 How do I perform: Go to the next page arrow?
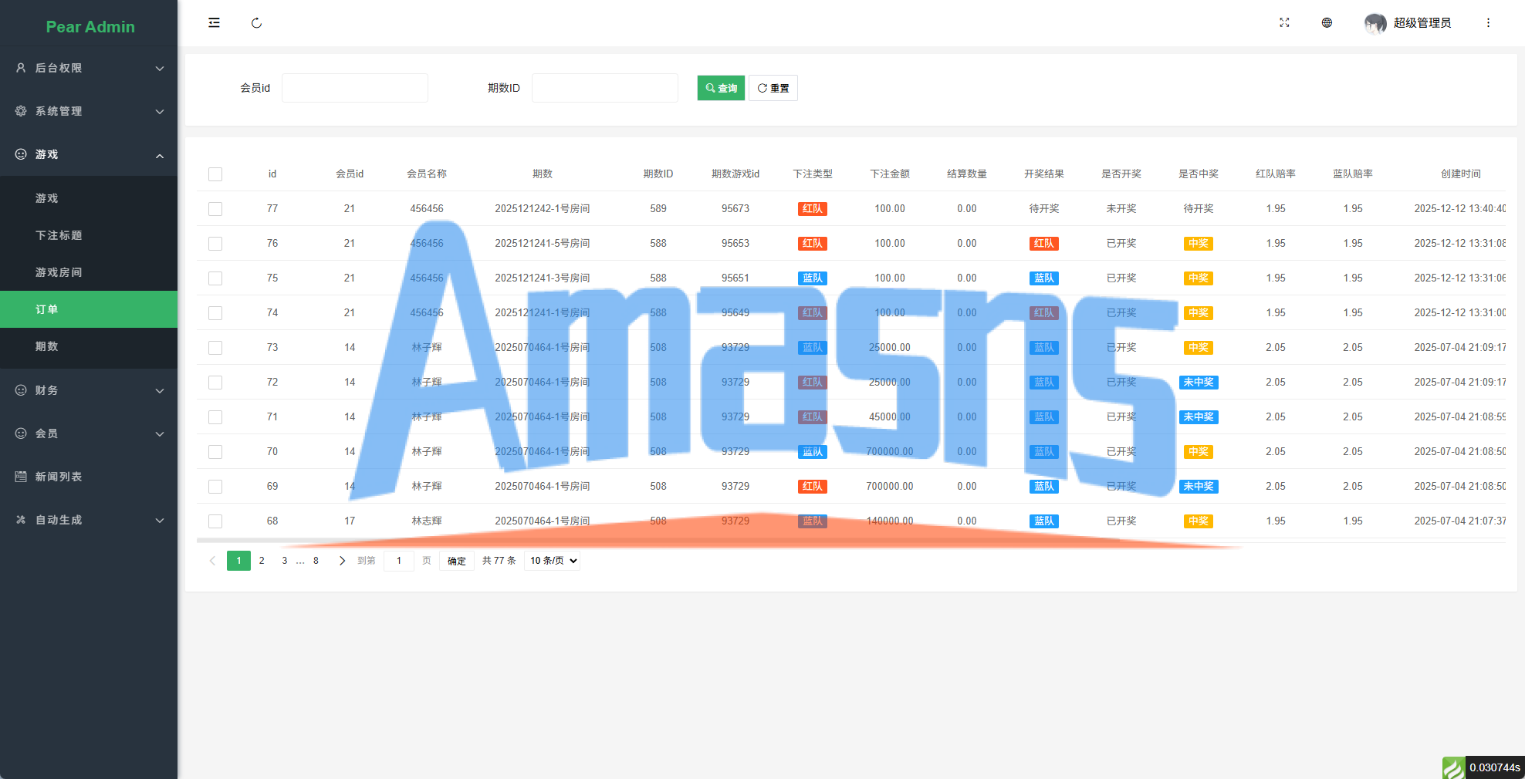(342, 561)
